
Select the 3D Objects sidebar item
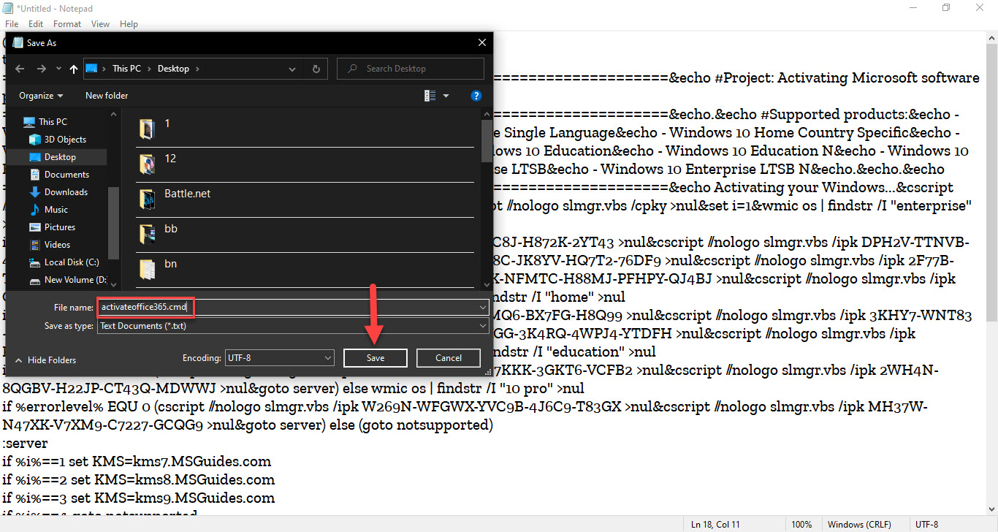tap(65, 140)
